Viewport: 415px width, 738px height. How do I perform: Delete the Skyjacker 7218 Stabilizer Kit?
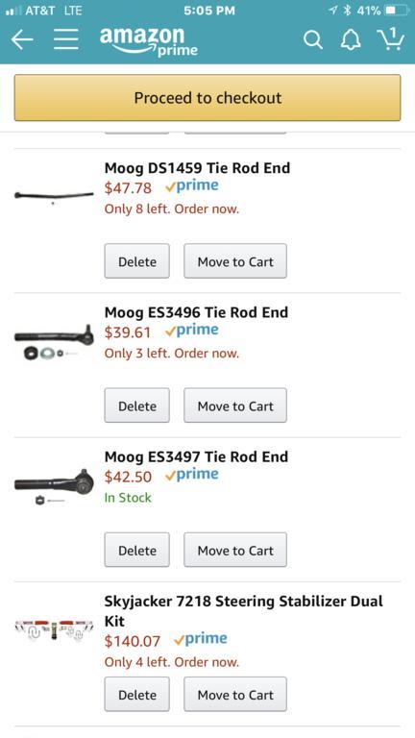tap(137, 695)
